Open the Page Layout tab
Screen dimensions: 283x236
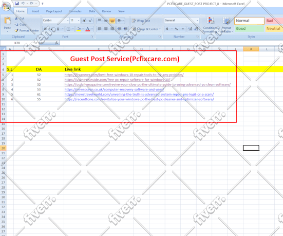54,11
